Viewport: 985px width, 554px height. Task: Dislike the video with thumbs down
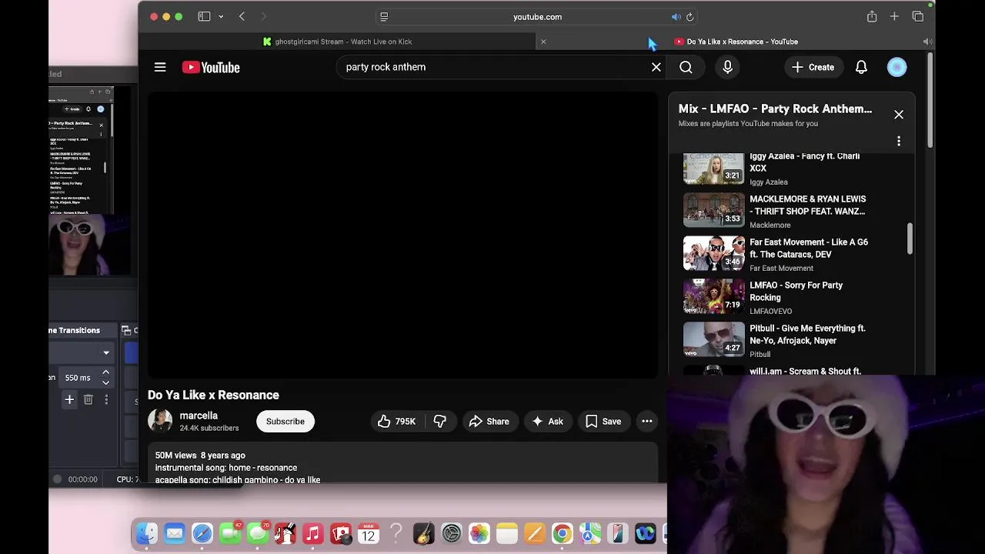(x=439, y=421)
